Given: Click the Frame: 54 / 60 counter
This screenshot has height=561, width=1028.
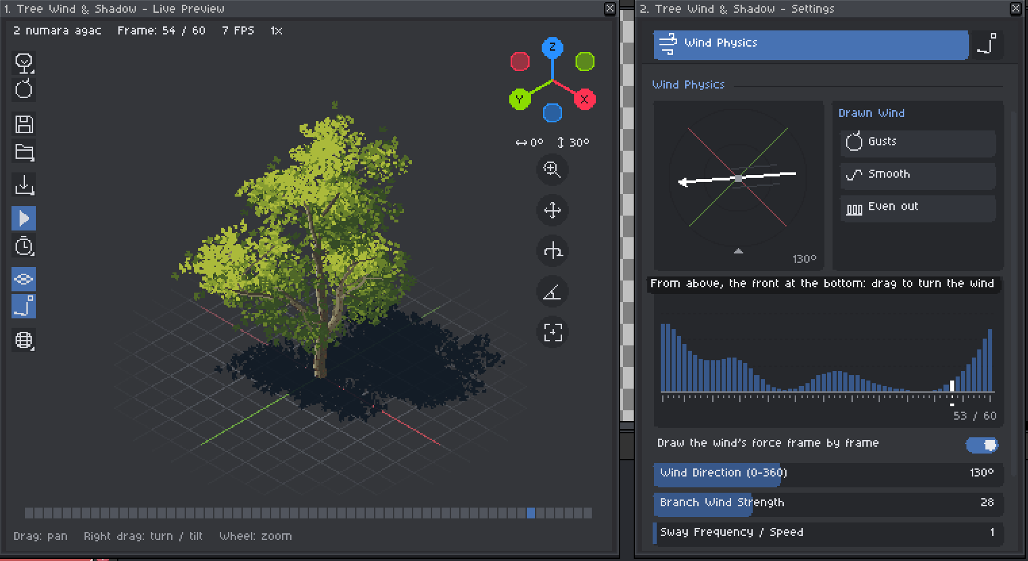Looking at the screenshot, I should click(162, 31).
